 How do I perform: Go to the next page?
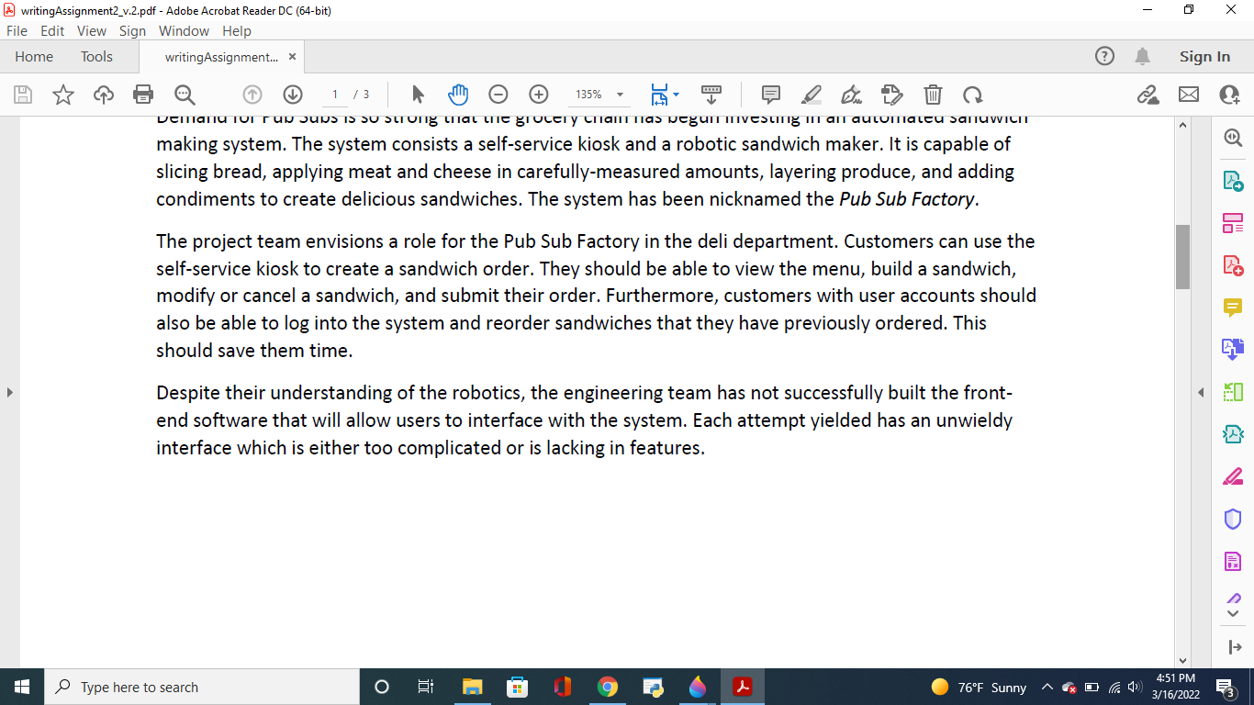292,95
